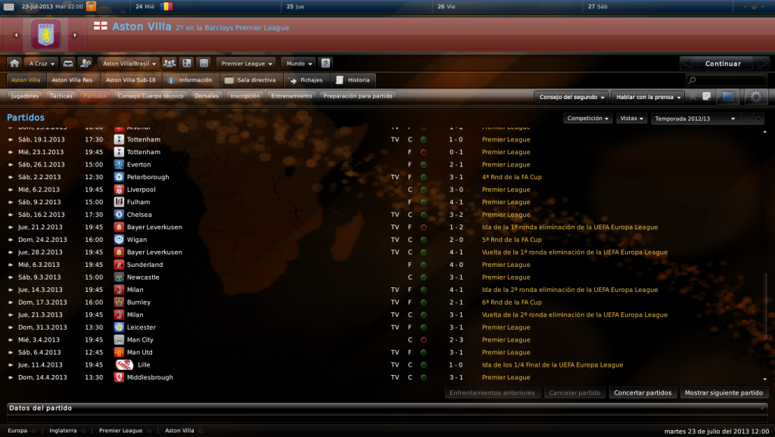Go to the previous club with the left arrow
Screen dimensions: 775x437
[x=17, y=35]
